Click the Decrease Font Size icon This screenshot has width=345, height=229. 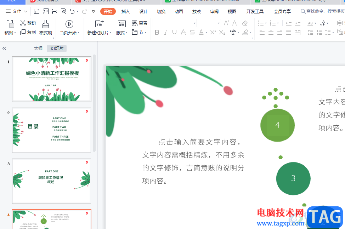pyautogui.click(x=235, y=23)
